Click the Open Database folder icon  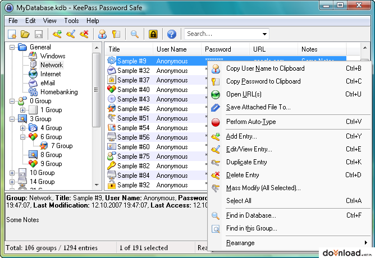(x=25, y=34)
